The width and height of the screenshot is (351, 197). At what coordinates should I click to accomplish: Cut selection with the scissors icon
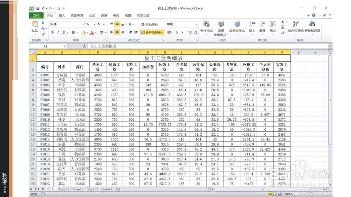tap(43, 23)
